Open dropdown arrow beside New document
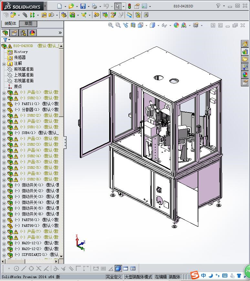This screenshot has height=281, width=250. [65, 6]
